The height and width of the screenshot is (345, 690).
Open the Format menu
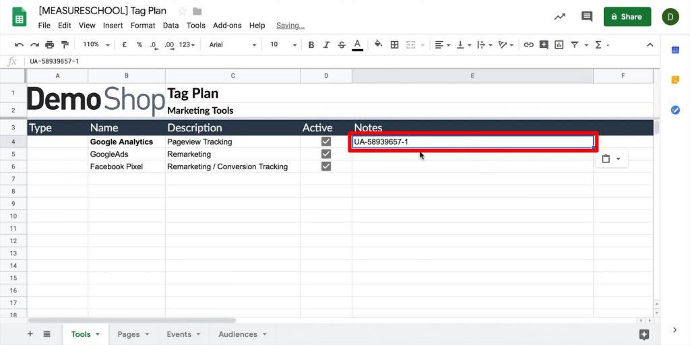(x=143, y=26)
